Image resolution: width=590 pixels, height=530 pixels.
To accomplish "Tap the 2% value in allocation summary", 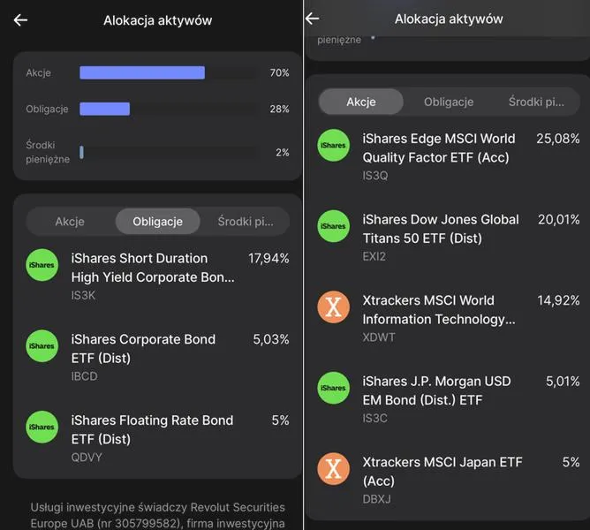I will point(283,153).
